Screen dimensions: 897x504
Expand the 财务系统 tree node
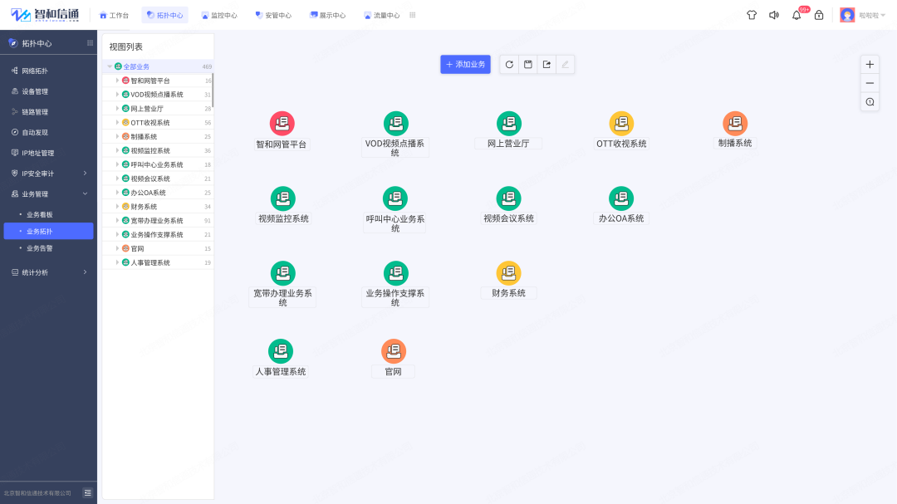[117, 207]
